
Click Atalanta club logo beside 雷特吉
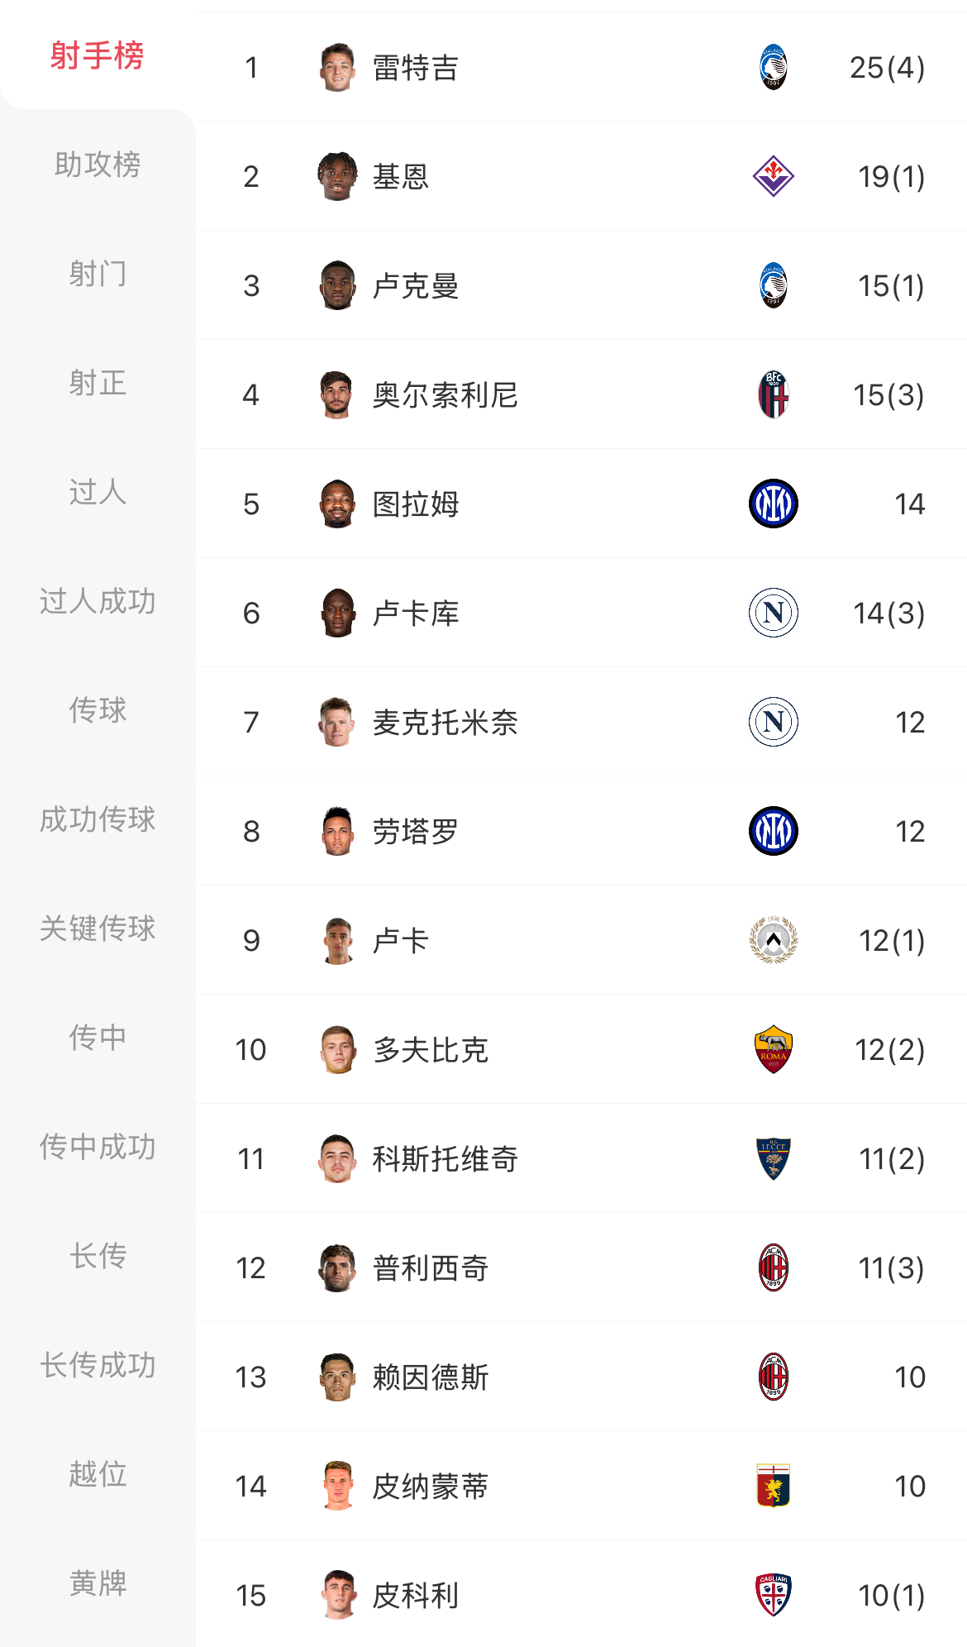(773, 67)
